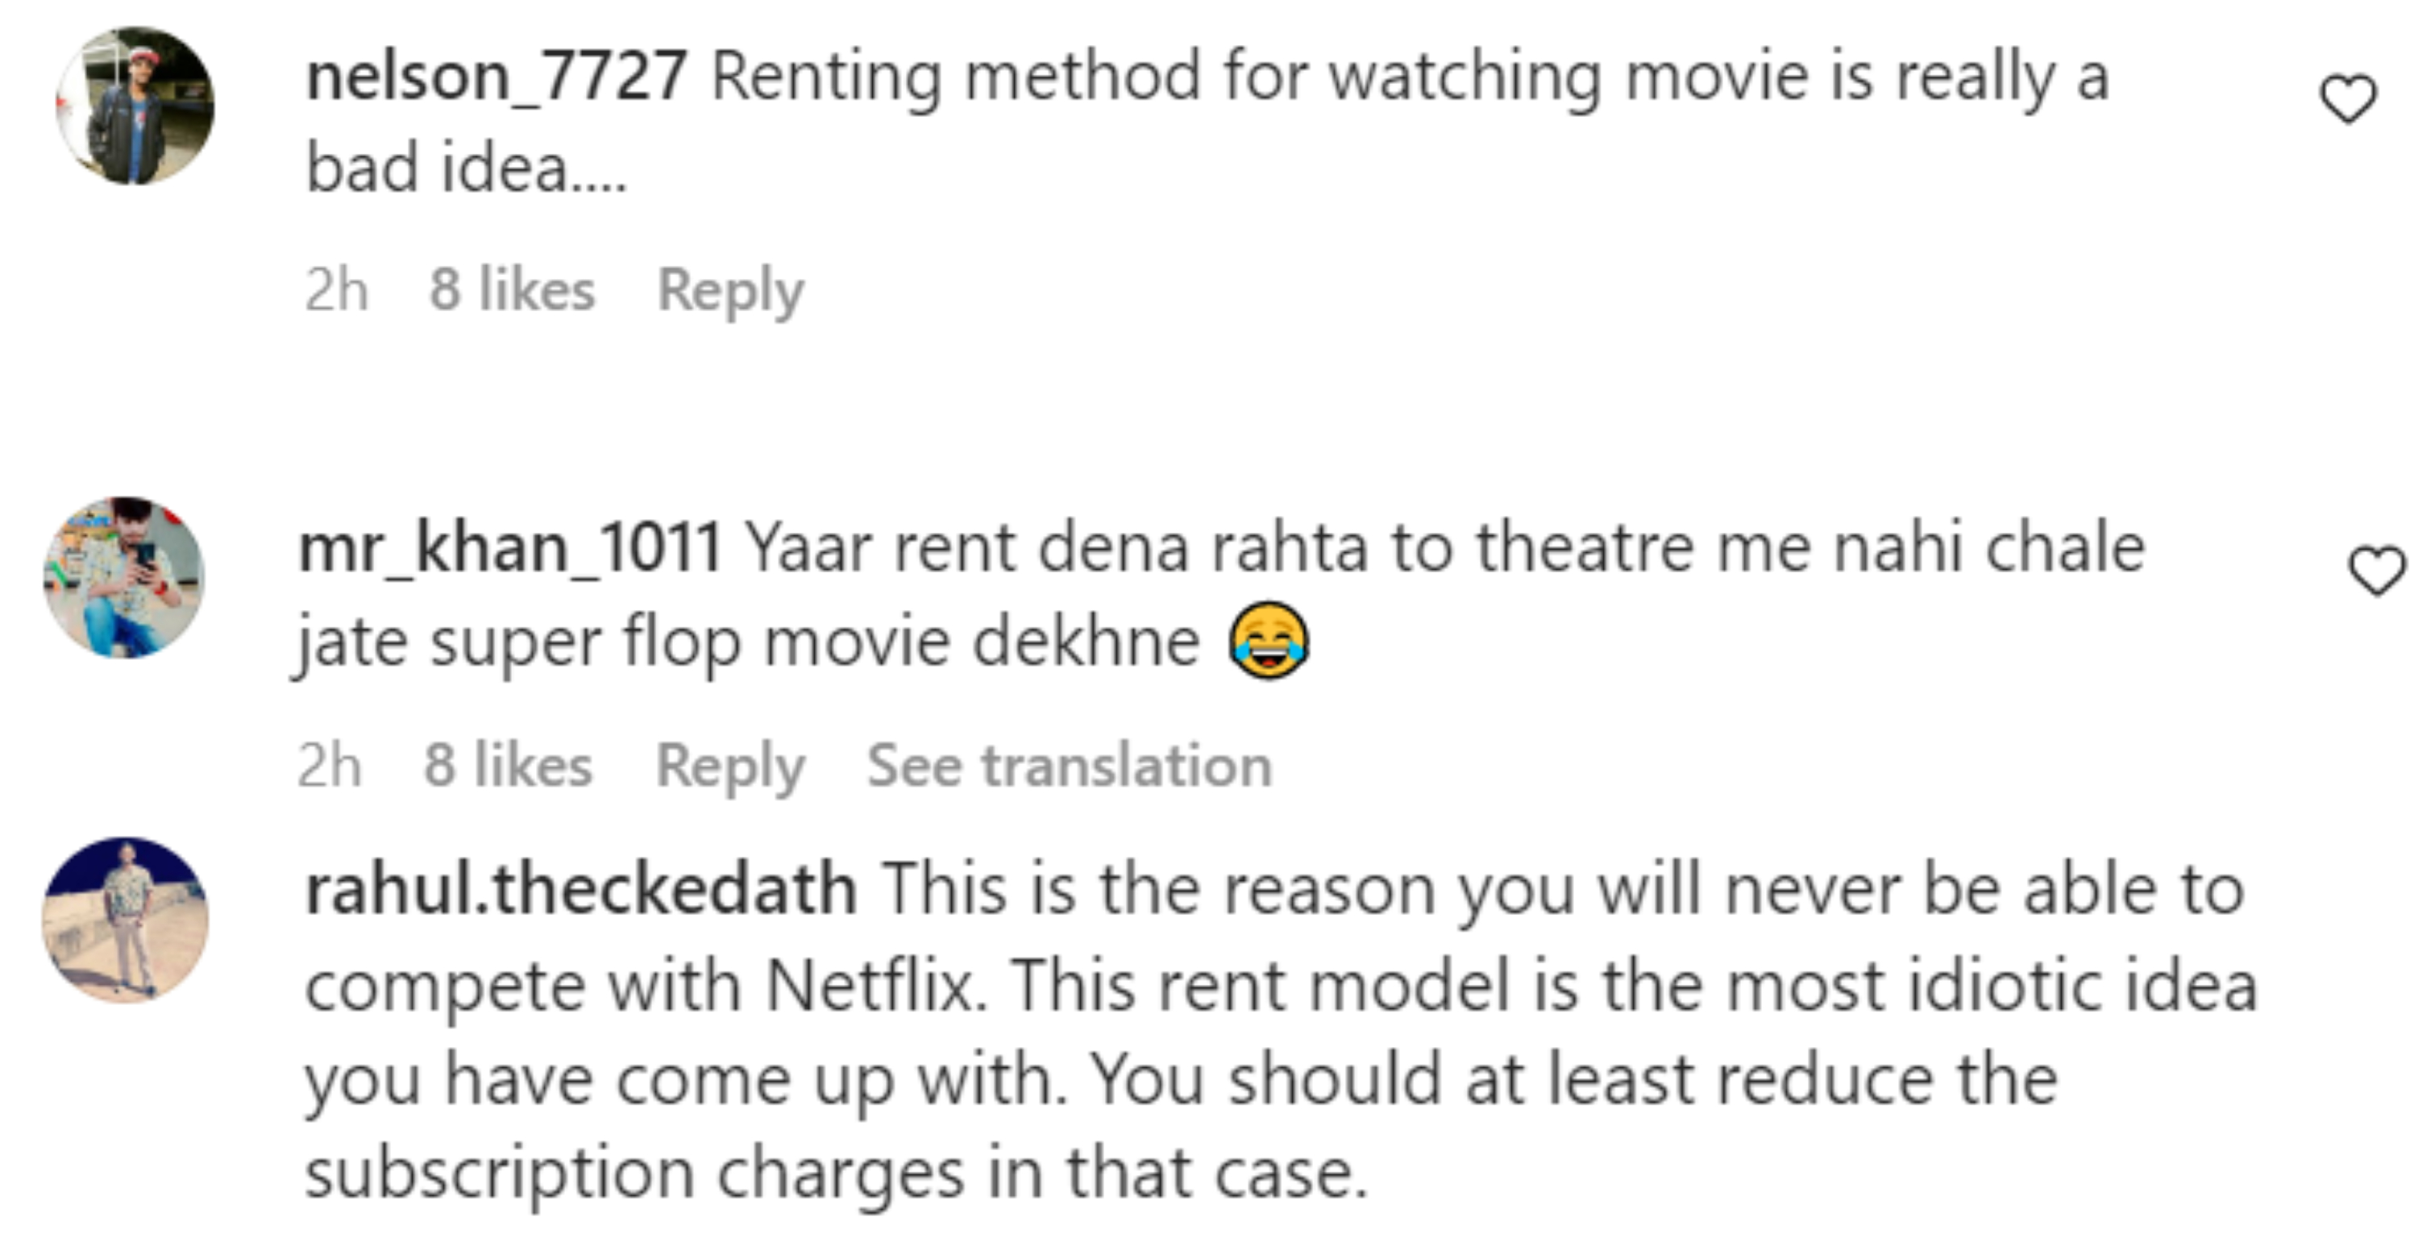Viewport: 2418px width, 1238px height.
Task: Open nelson_7727's profile picture
Action: (135, 105)
